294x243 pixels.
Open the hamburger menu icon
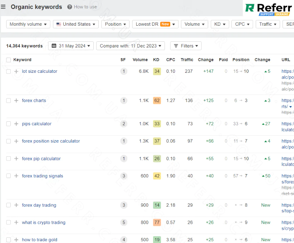(x=4, y=7)
